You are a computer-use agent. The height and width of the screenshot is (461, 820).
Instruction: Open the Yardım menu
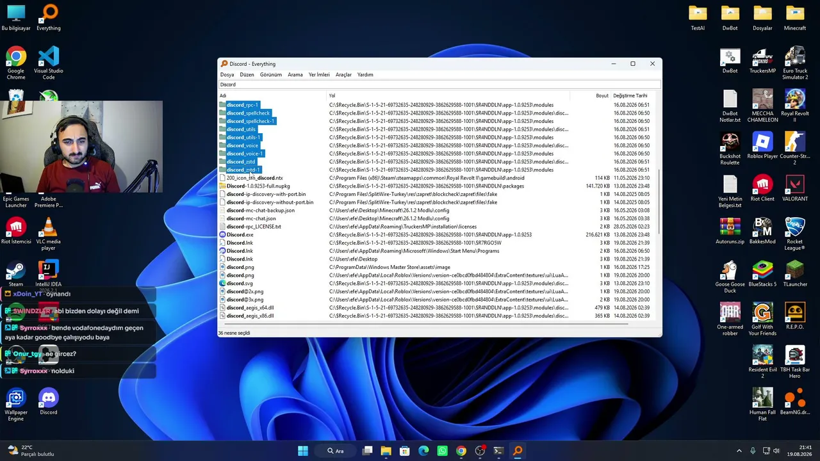(x=365, y=74)
